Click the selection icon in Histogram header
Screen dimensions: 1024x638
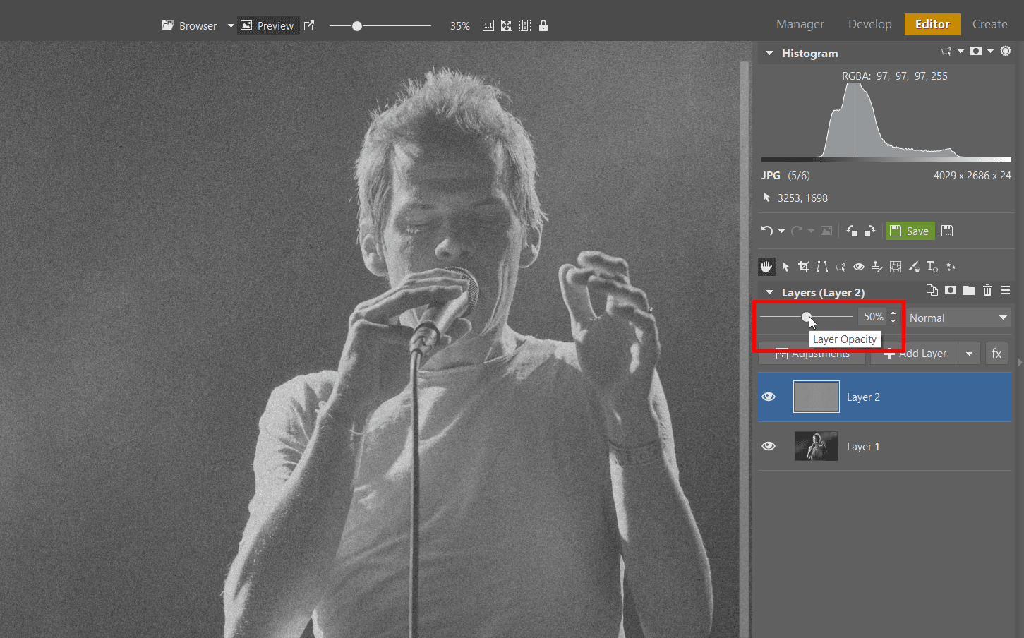[946, 51]
